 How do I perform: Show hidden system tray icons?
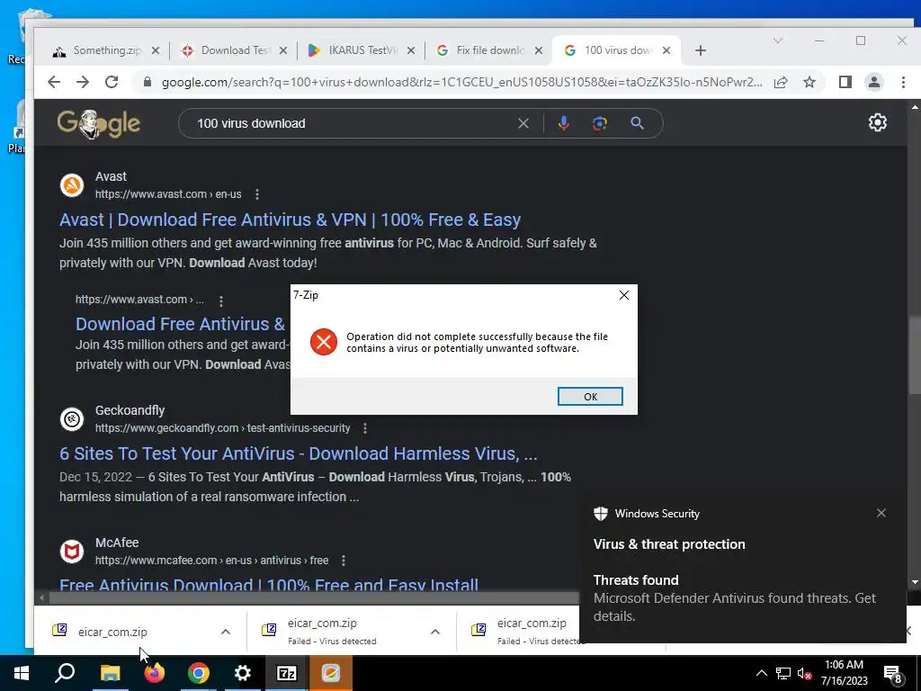pyautogui.click(x=761, y=673)
